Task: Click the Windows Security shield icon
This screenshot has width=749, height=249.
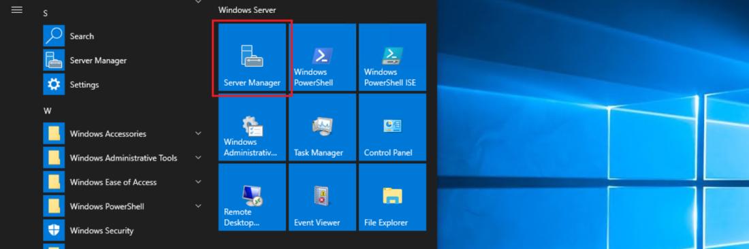Action: coord(54,231)
